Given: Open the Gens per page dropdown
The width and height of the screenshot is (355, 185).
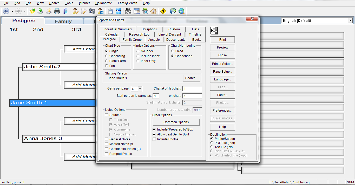Looking at the screenshot, I should coord(140,89).
